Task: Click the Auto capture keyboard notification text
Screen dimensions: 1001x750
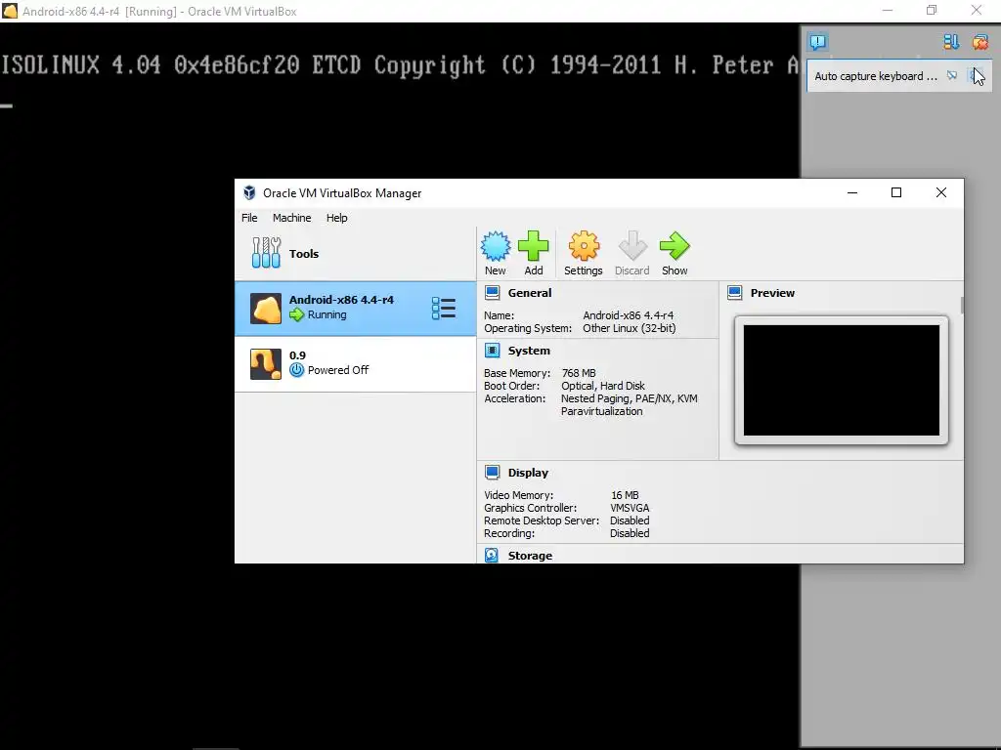Action: pyautogui.click(x=876, y=76)
